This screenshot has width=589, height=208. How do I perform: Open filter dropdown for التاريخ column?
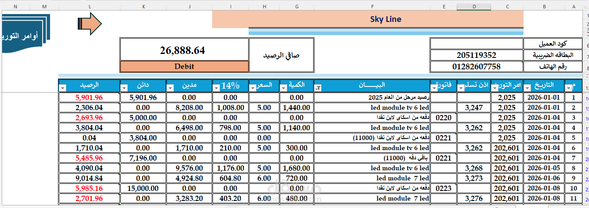pyautogui.click(x=527, y=88)
